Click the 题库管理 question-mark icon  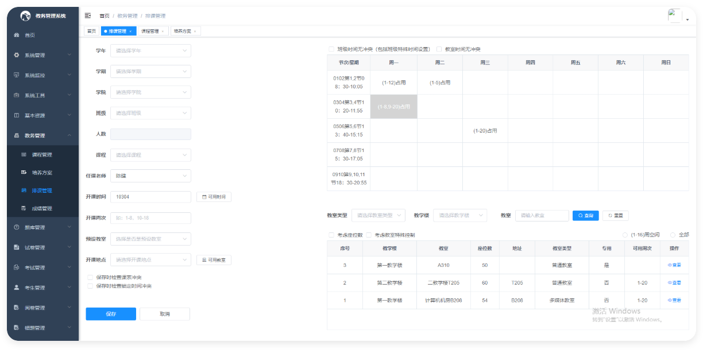click(x=16, y=227)
